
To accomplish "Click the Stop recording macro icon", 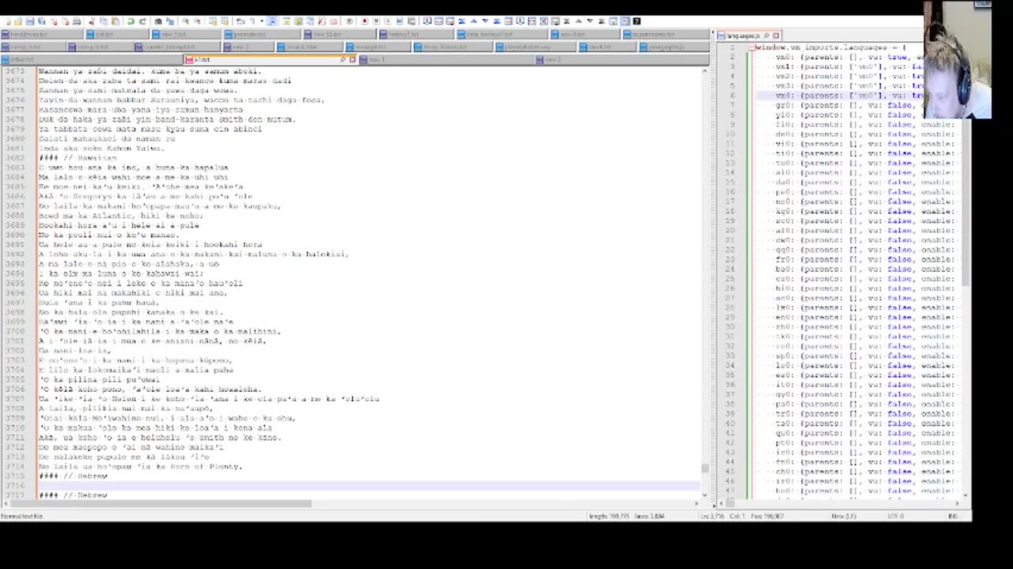I will coord(376,21).
